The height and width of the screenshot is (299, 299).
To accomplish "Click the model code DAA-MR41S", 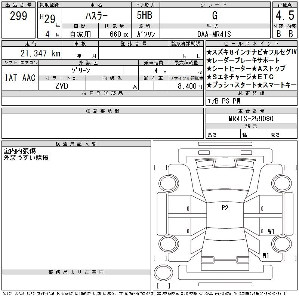I will pos(214,34).
